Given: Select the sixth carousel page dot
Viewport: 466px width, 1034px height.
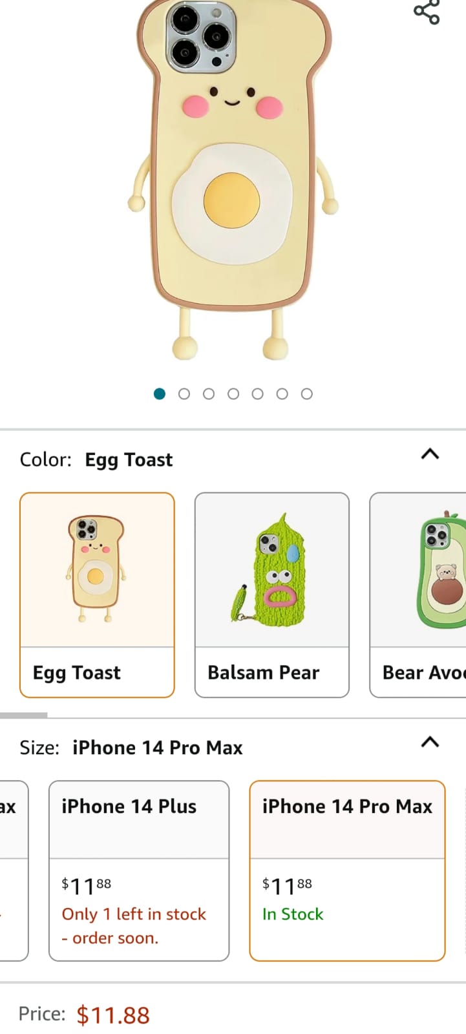Looking at the screenshot, I should 282,394.
